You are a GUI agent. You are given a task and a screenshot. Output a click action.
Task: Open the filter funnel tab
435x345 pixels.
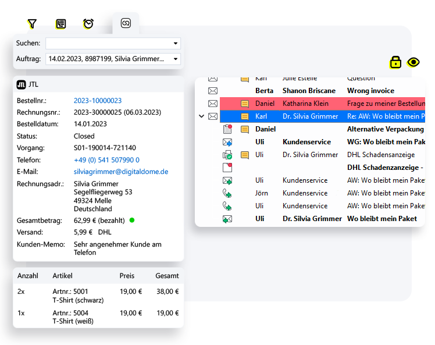tap(32, 24)
